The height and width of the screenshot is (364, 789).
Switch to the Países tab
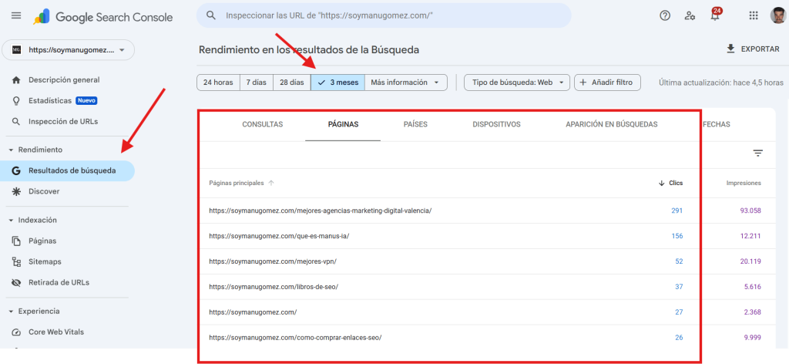415,124
